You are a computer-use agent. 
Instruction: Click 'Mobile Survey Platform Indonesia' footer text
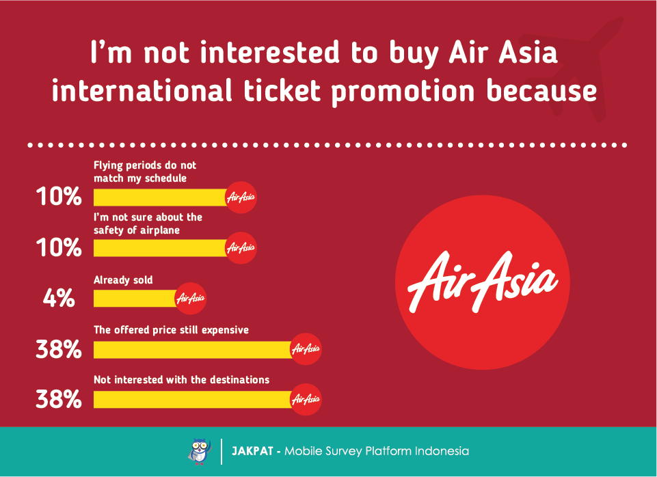(377, 452)
